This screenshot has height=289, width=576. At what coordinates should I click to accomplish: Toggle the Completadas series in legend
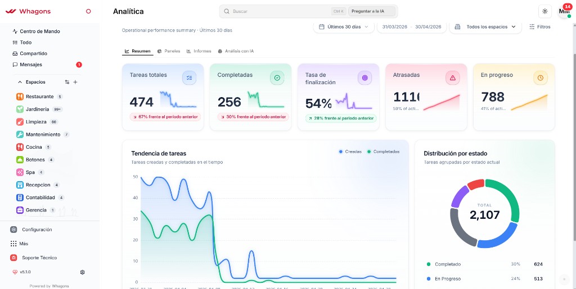(x=383, y=152)
